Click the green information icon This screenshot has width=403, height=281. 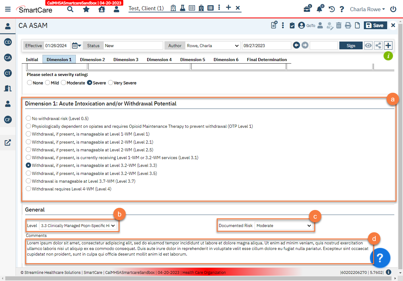pyautogui.click(x=388, y=56)
